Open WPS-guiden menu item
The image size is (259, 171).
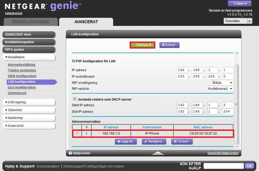[29, 50]
